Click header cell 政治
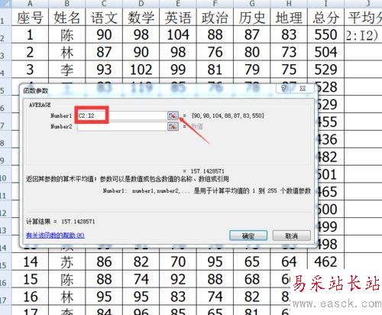The width and height of the screenshot is (382, 315). tap(215, 18)
